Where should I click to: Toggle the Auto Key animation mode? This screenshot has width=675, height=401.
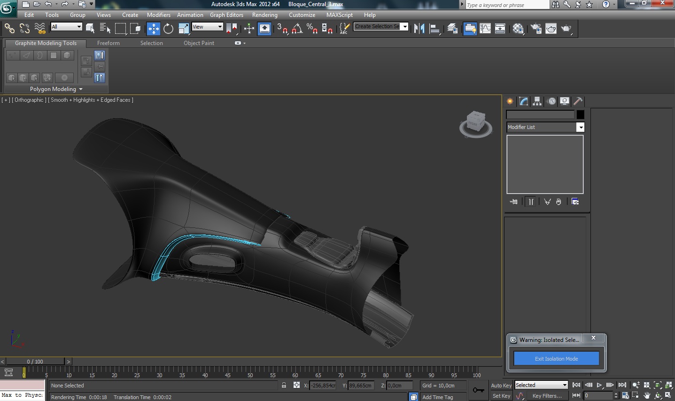[501, 386]
